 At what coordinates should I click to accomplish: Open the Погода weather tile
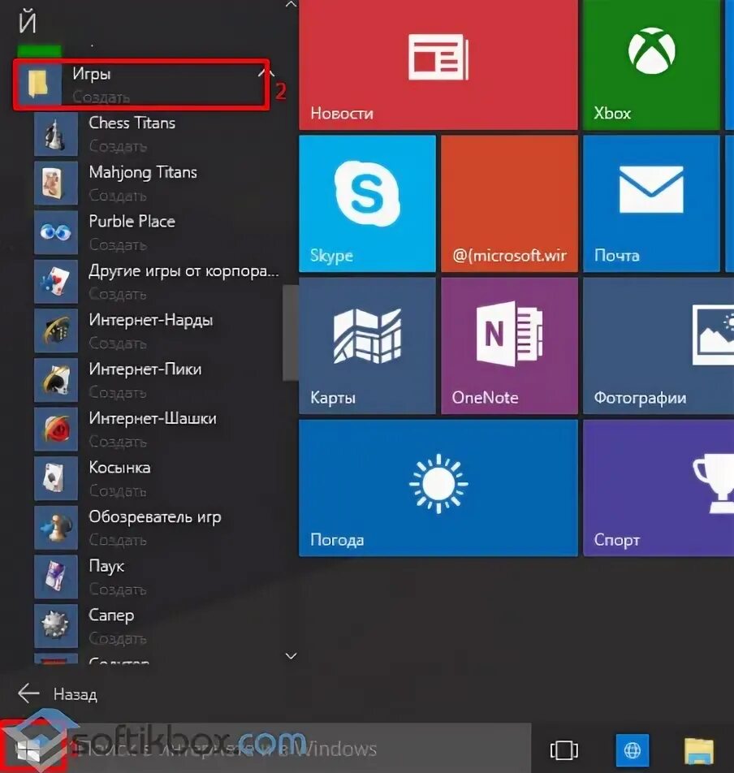pyautogui.click(x=438, y=488)
